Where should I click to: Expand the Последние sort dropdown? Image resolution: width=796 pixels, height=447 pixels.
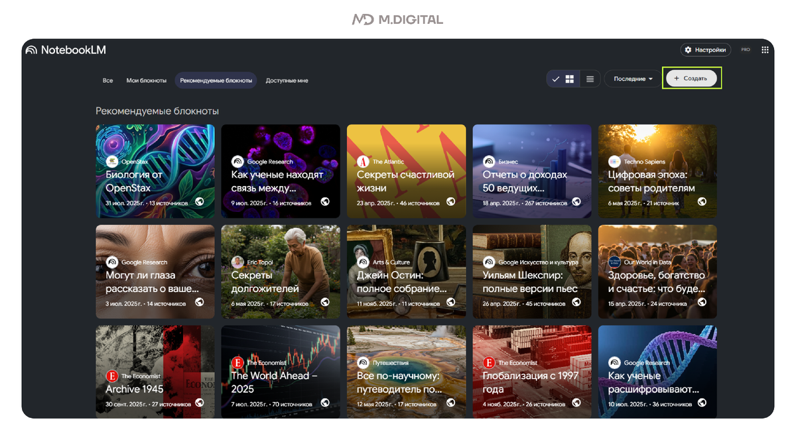click(x=633, y=79)
